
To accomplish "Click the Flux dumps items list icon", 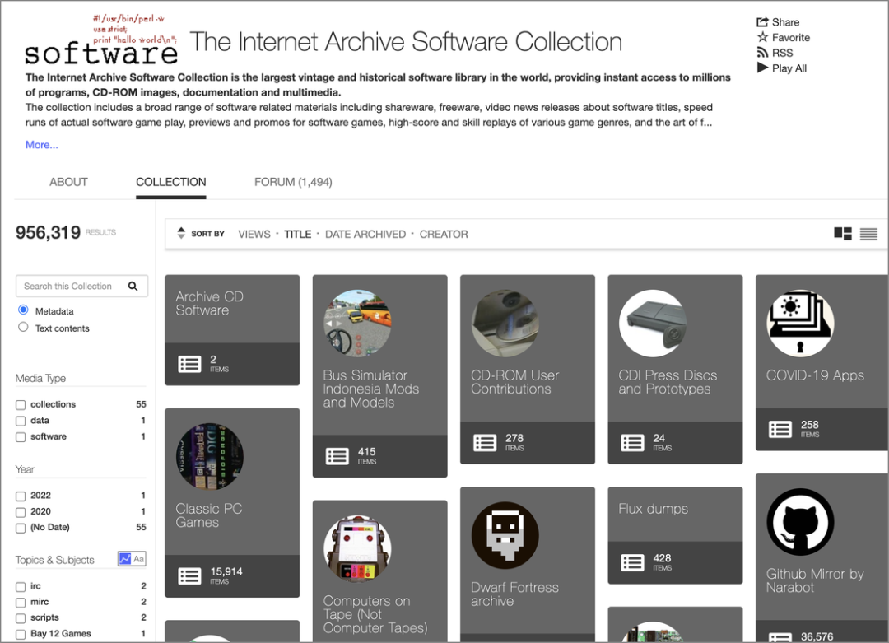I will 632,563.
